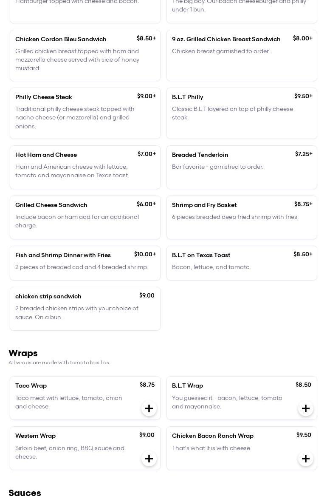Click the Wraps section heading
The width and height of the screenshot is (327, 496).
23,353
